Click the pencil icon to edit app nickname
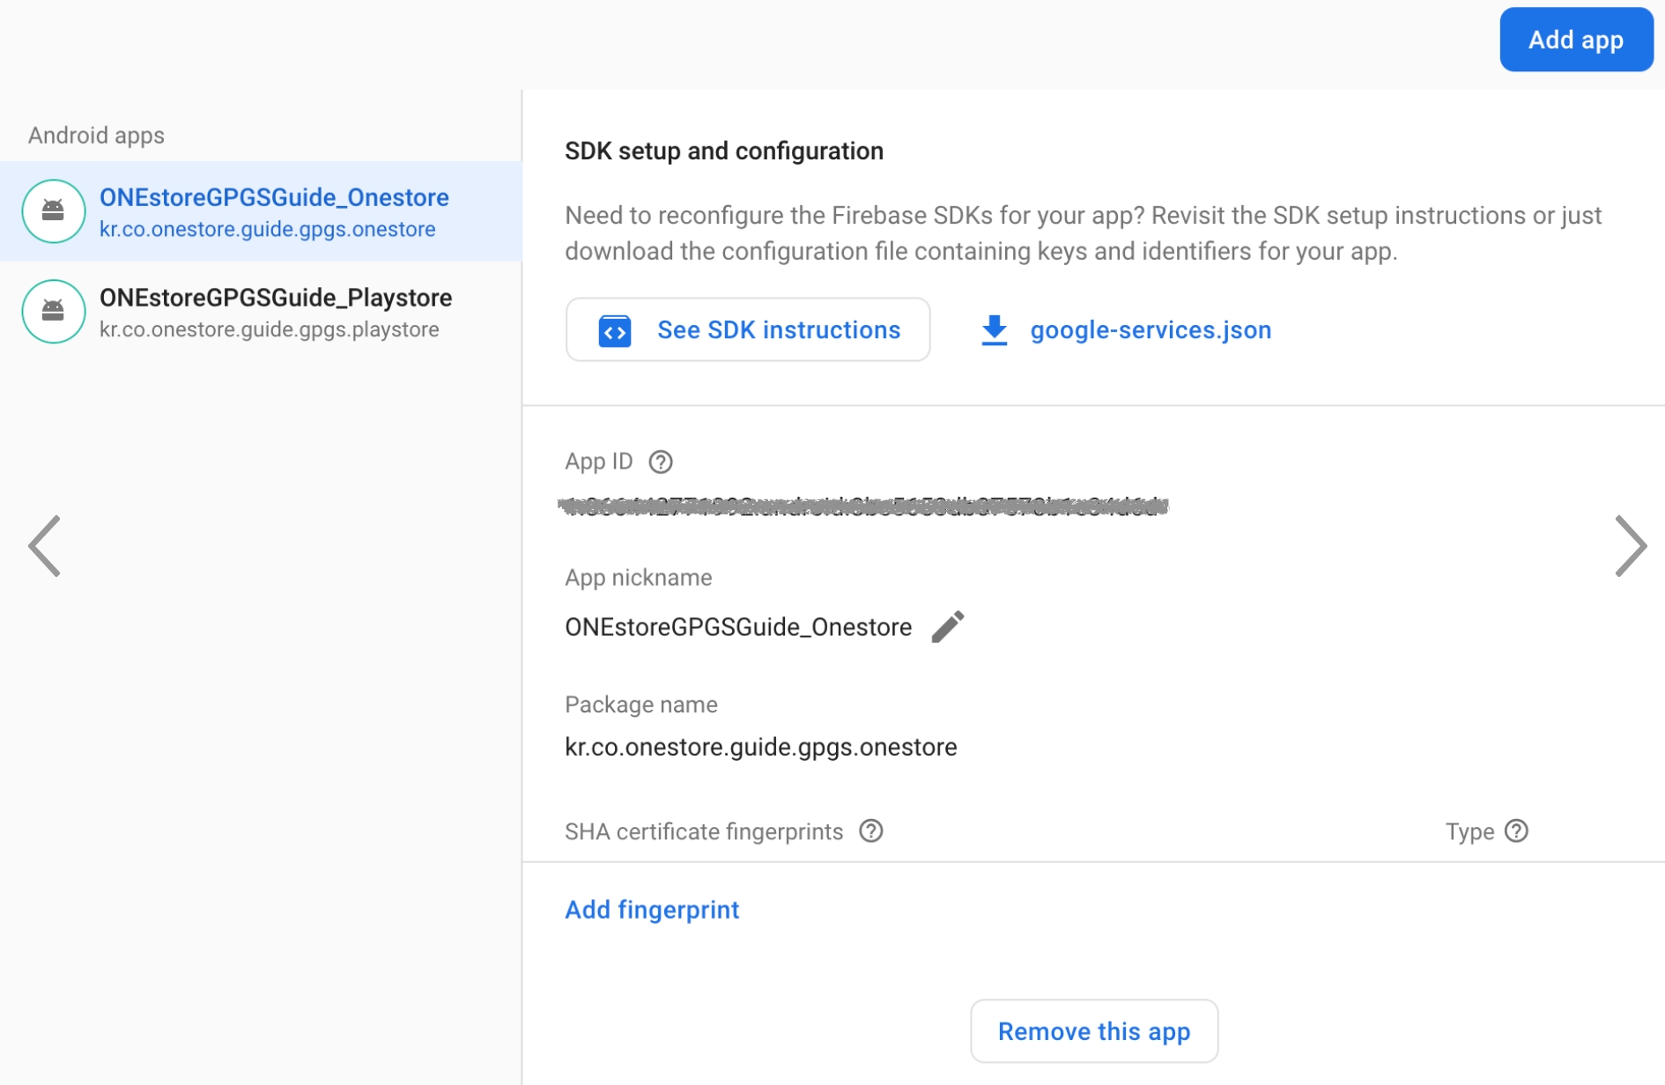Screen dimensions: 1665x1085 (x=948, y=627)
